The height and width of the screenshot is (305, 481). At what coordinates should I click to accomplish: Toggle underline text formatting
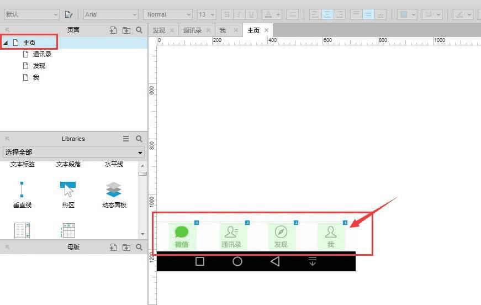251,14
